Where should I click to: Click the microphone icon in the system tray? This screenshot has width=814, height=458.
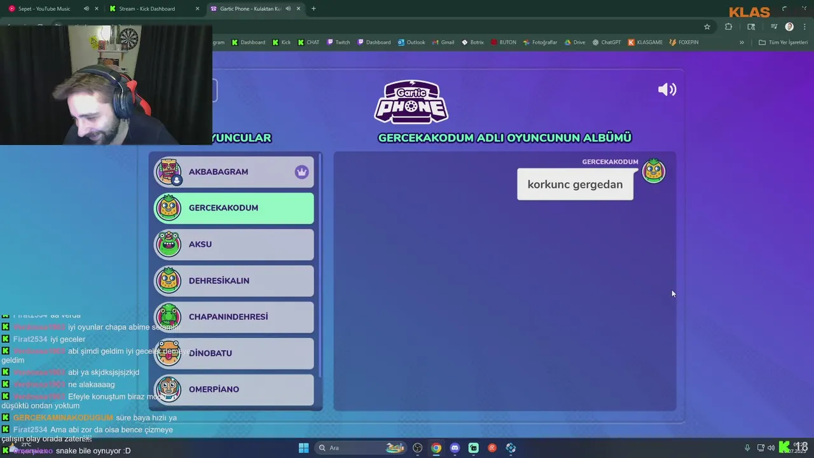[747, 448]
